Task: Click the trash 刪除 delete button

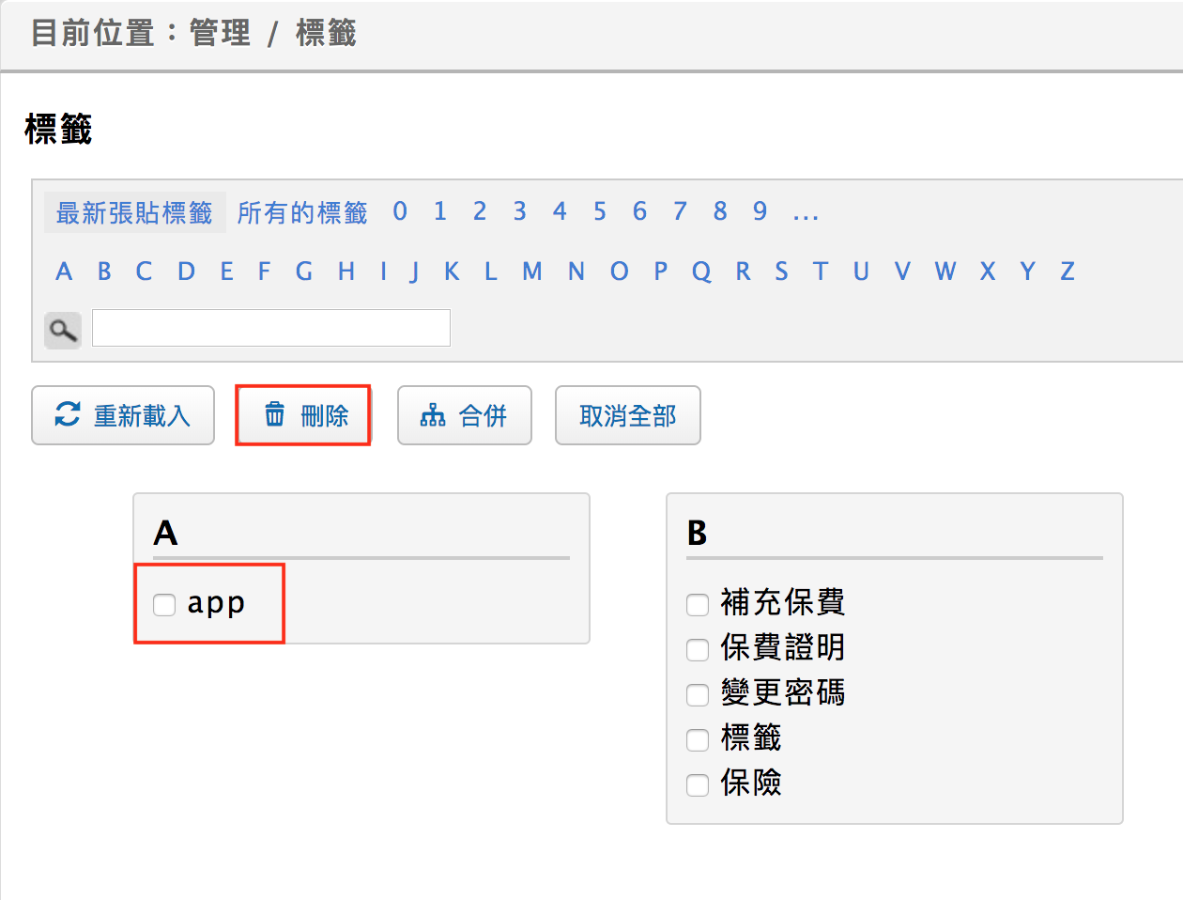Action: pyautogui.click(x=303, y=415)
